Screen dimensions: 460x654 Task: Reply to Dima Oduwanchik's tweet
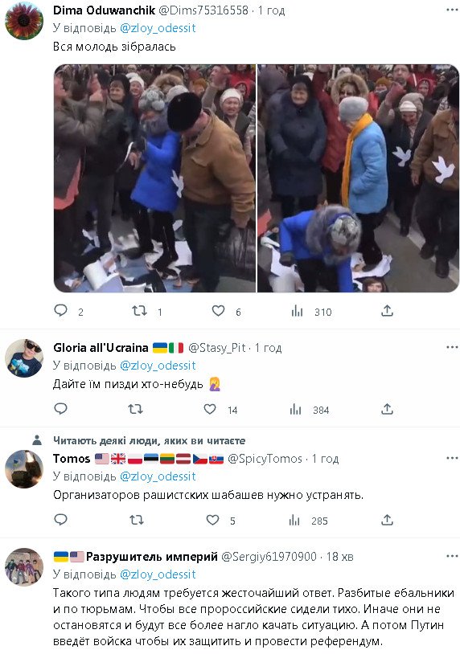pyautogui.click(x=61, y=311)
